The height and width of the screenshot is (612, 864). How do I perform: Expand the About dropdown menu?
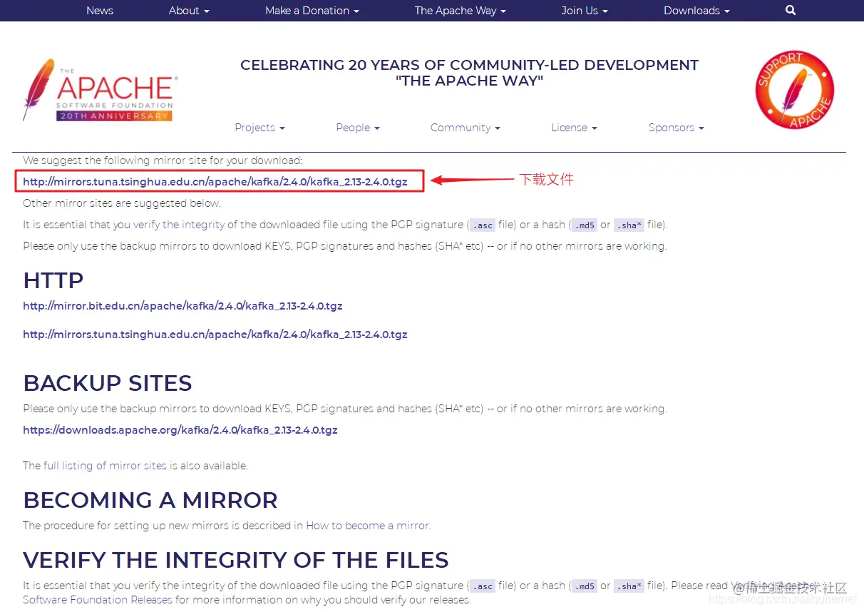pyautogui.click(x=189, y=11)
